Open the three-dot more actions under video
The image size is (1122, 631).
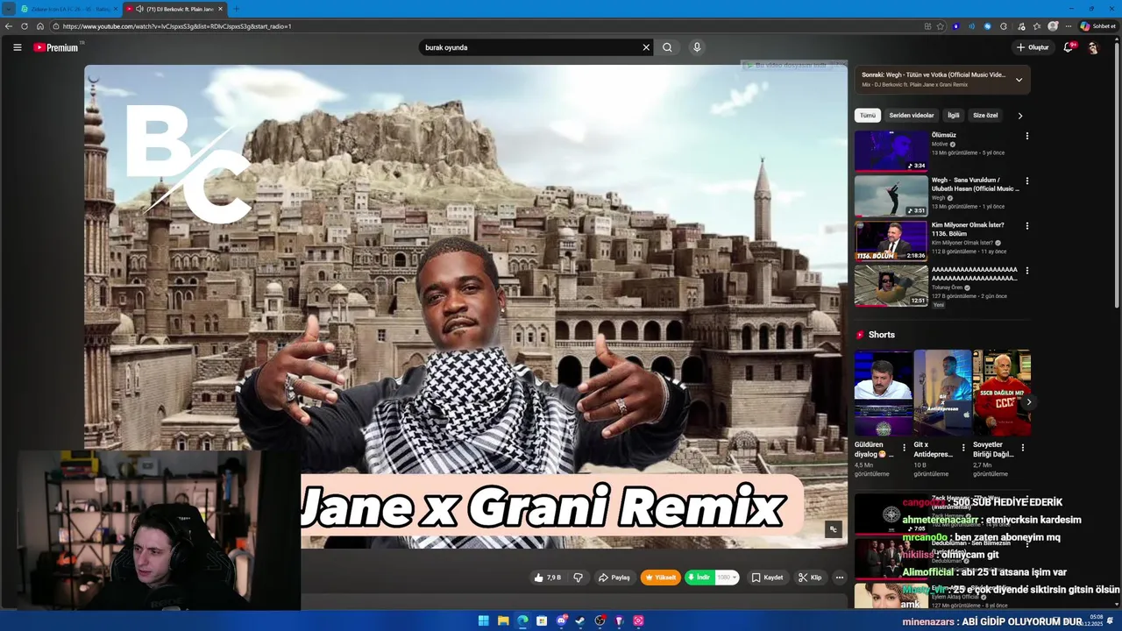click(839, 578)
